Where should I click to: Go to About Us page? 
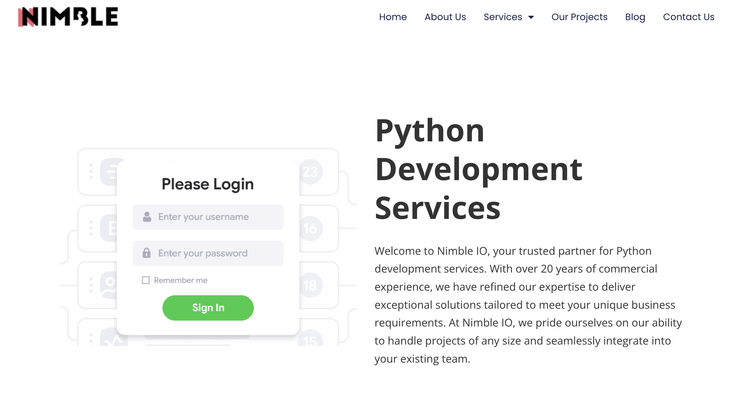(x=445, y=17)
